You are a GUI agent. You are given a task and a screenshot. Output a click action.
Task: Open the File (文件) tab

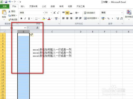[5, 6]
